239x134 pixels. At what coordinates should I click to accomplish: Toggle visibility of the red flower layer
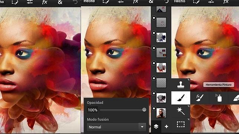pos(154,63)
